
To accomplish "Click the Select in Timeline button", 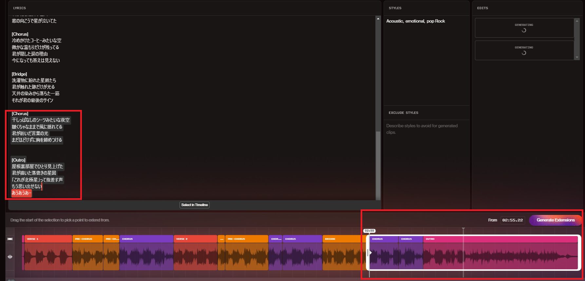I will pyautogui.click(x=195, y=205).
